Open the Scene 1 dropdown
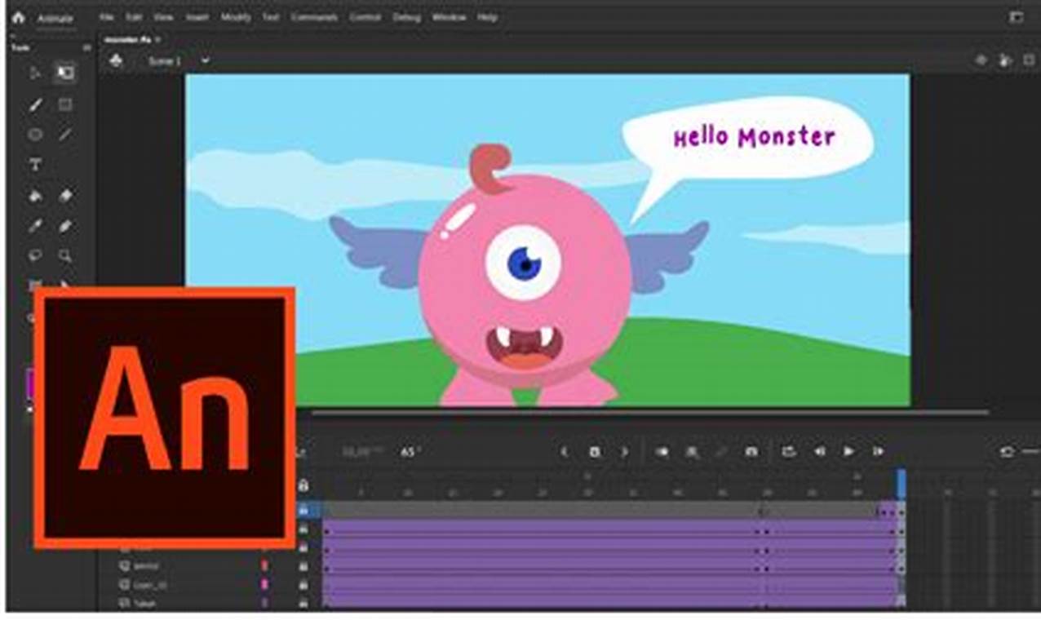This screenshot has width=1041, height=620. [206, 60]
